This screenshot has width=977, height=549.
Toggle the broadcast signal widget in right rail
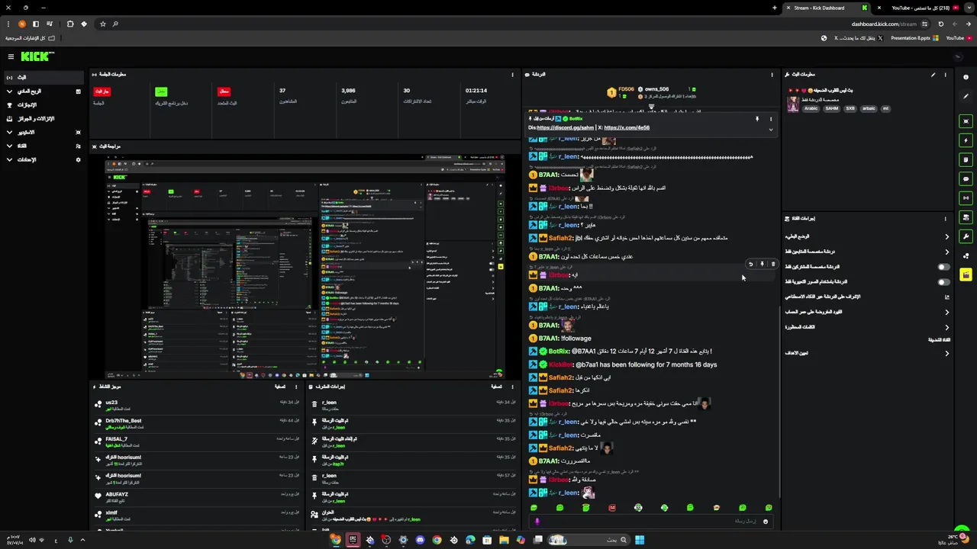966,198
